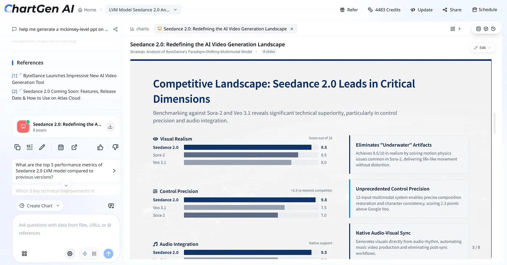The width and height of the screenshot is (507, 265).
Task: Open response in new window icon
Action: click(x=74, y=147)
